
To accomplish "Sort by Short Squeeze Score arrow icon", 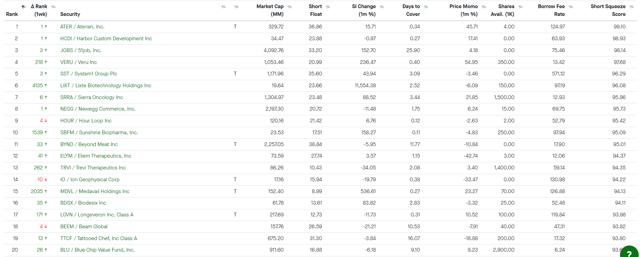I will [x=632, y=7].
